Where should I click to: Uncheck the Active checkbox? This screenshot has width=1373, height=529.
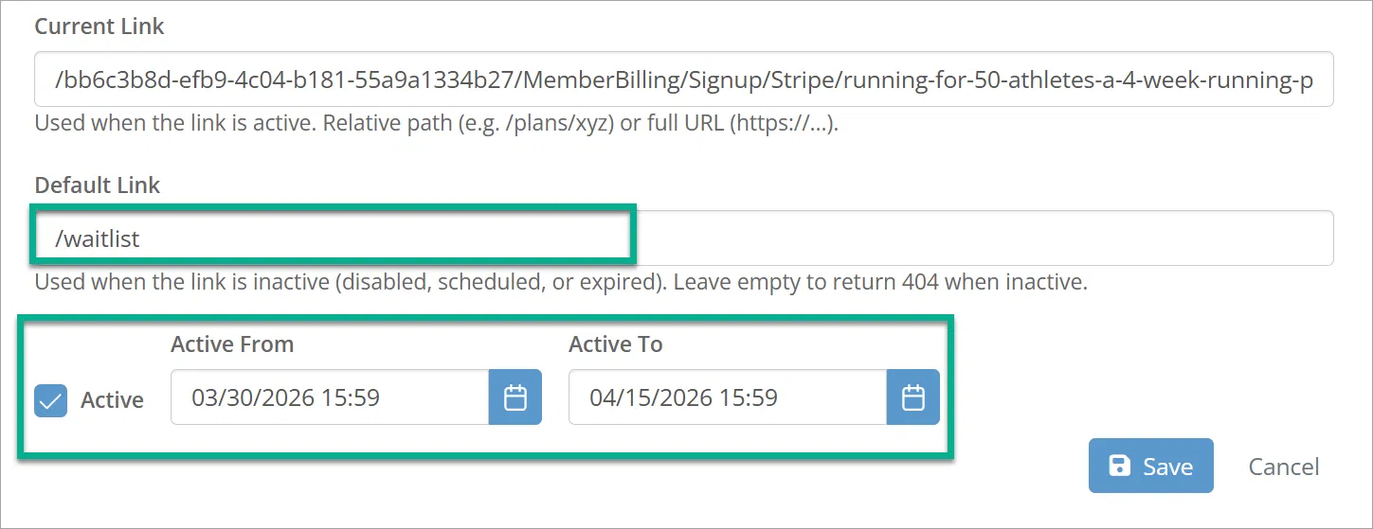tap(51, 400)
